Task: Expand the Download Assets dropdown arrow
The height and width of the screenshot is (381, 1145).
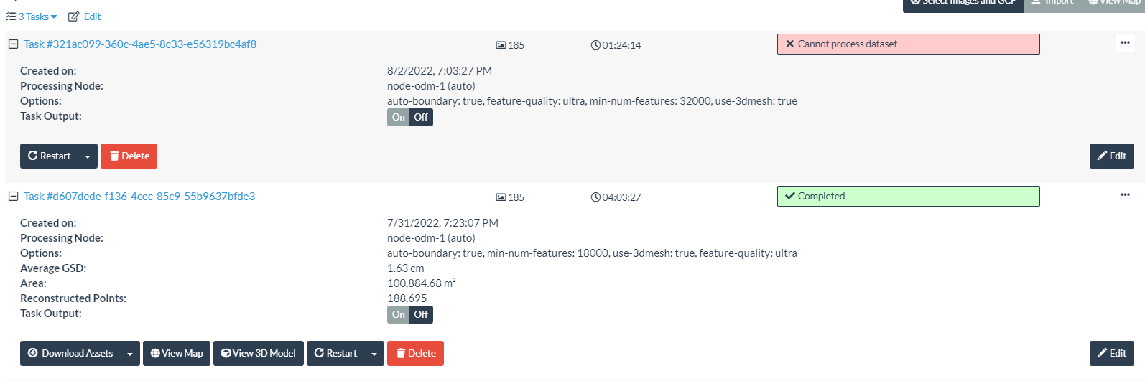Action: click(x=130, y=354)
